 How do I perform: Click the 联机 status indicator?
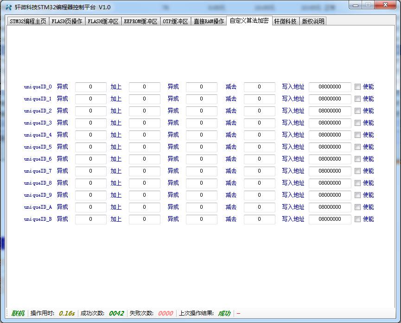point(18,313)
